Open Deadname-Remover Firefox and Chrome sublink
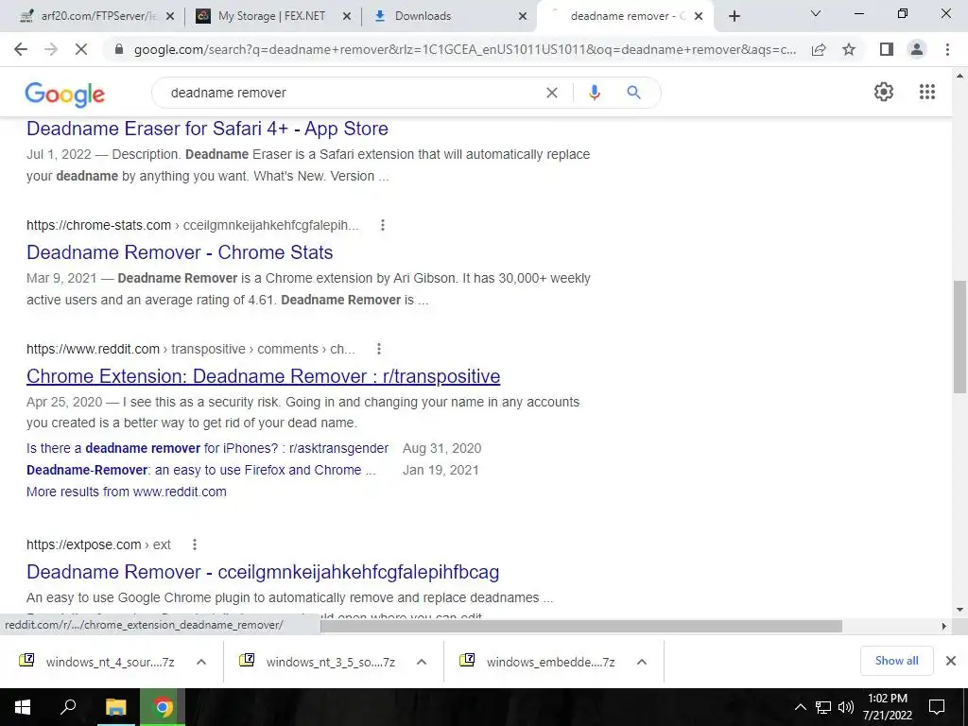 [200, 470]
